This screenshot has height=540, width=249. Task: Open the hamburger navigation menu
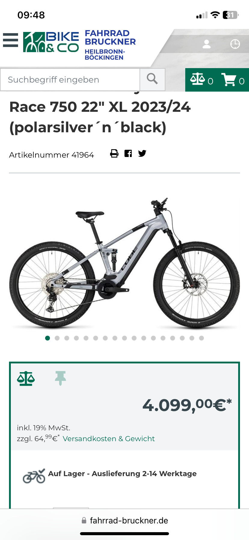(x=11, y=40)
